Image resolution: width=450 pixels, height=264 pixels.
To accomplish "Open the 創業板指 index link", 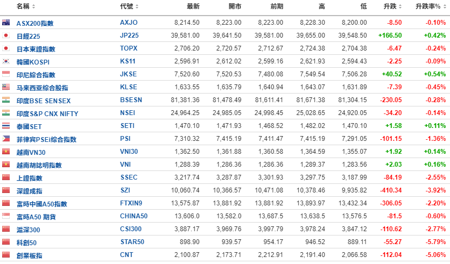I will [x=29, y=255].
